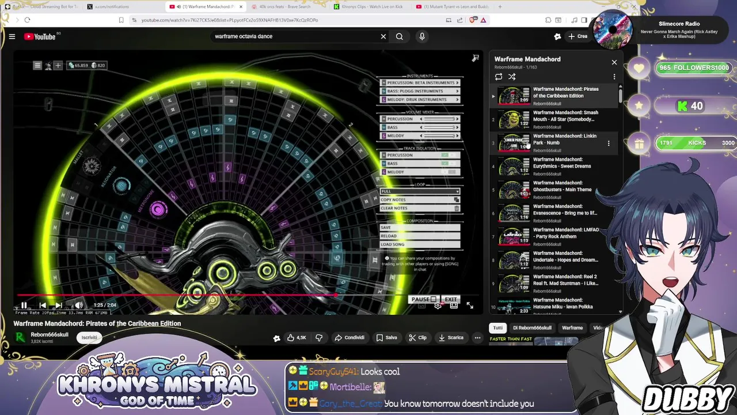Screen dimensions: 737x415
Task: Click the in-game EXIT button
Action: coord(450,299)
